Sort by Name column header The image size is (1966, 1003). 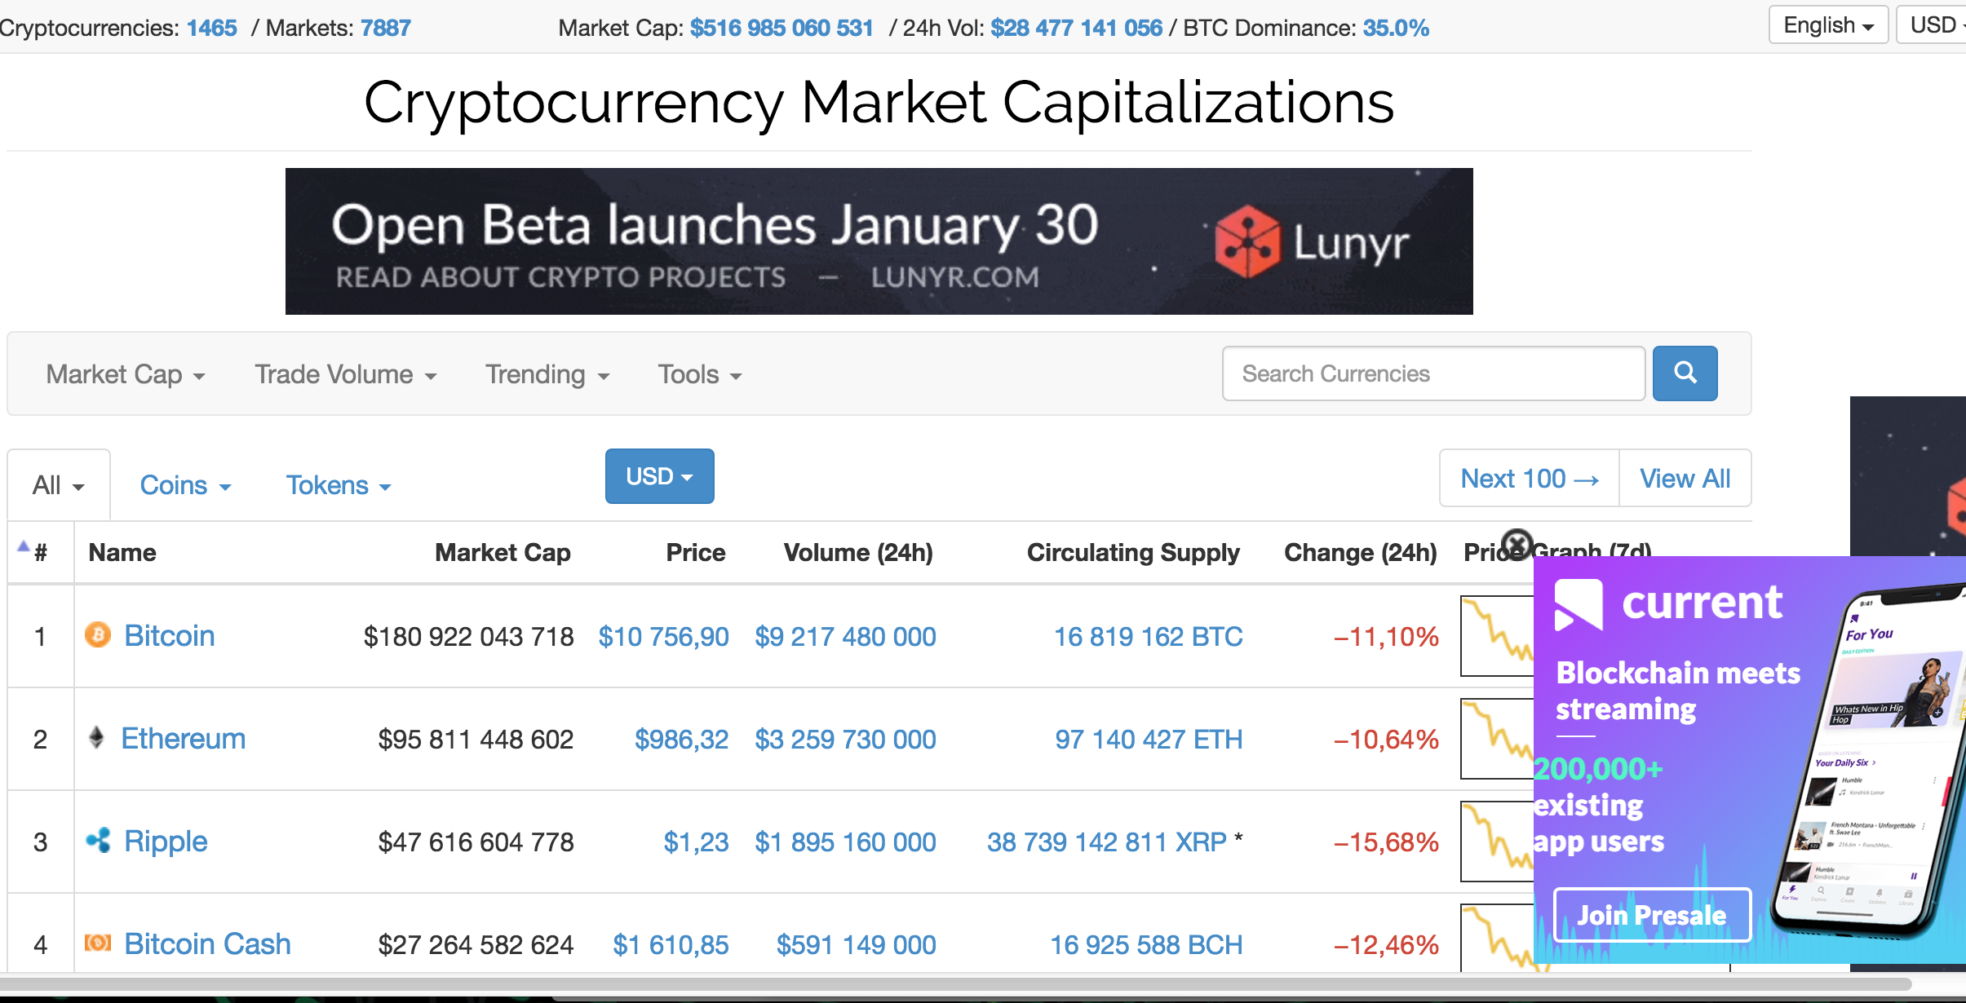tap(122, 552)
